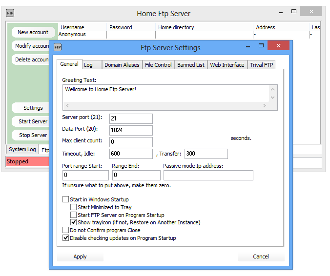Click the Idle timeout field showing 600
330x276 pixels.
pos(131,154)
